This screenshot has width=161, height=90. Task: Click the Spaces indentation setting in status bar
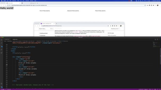[x=146, y=89]
